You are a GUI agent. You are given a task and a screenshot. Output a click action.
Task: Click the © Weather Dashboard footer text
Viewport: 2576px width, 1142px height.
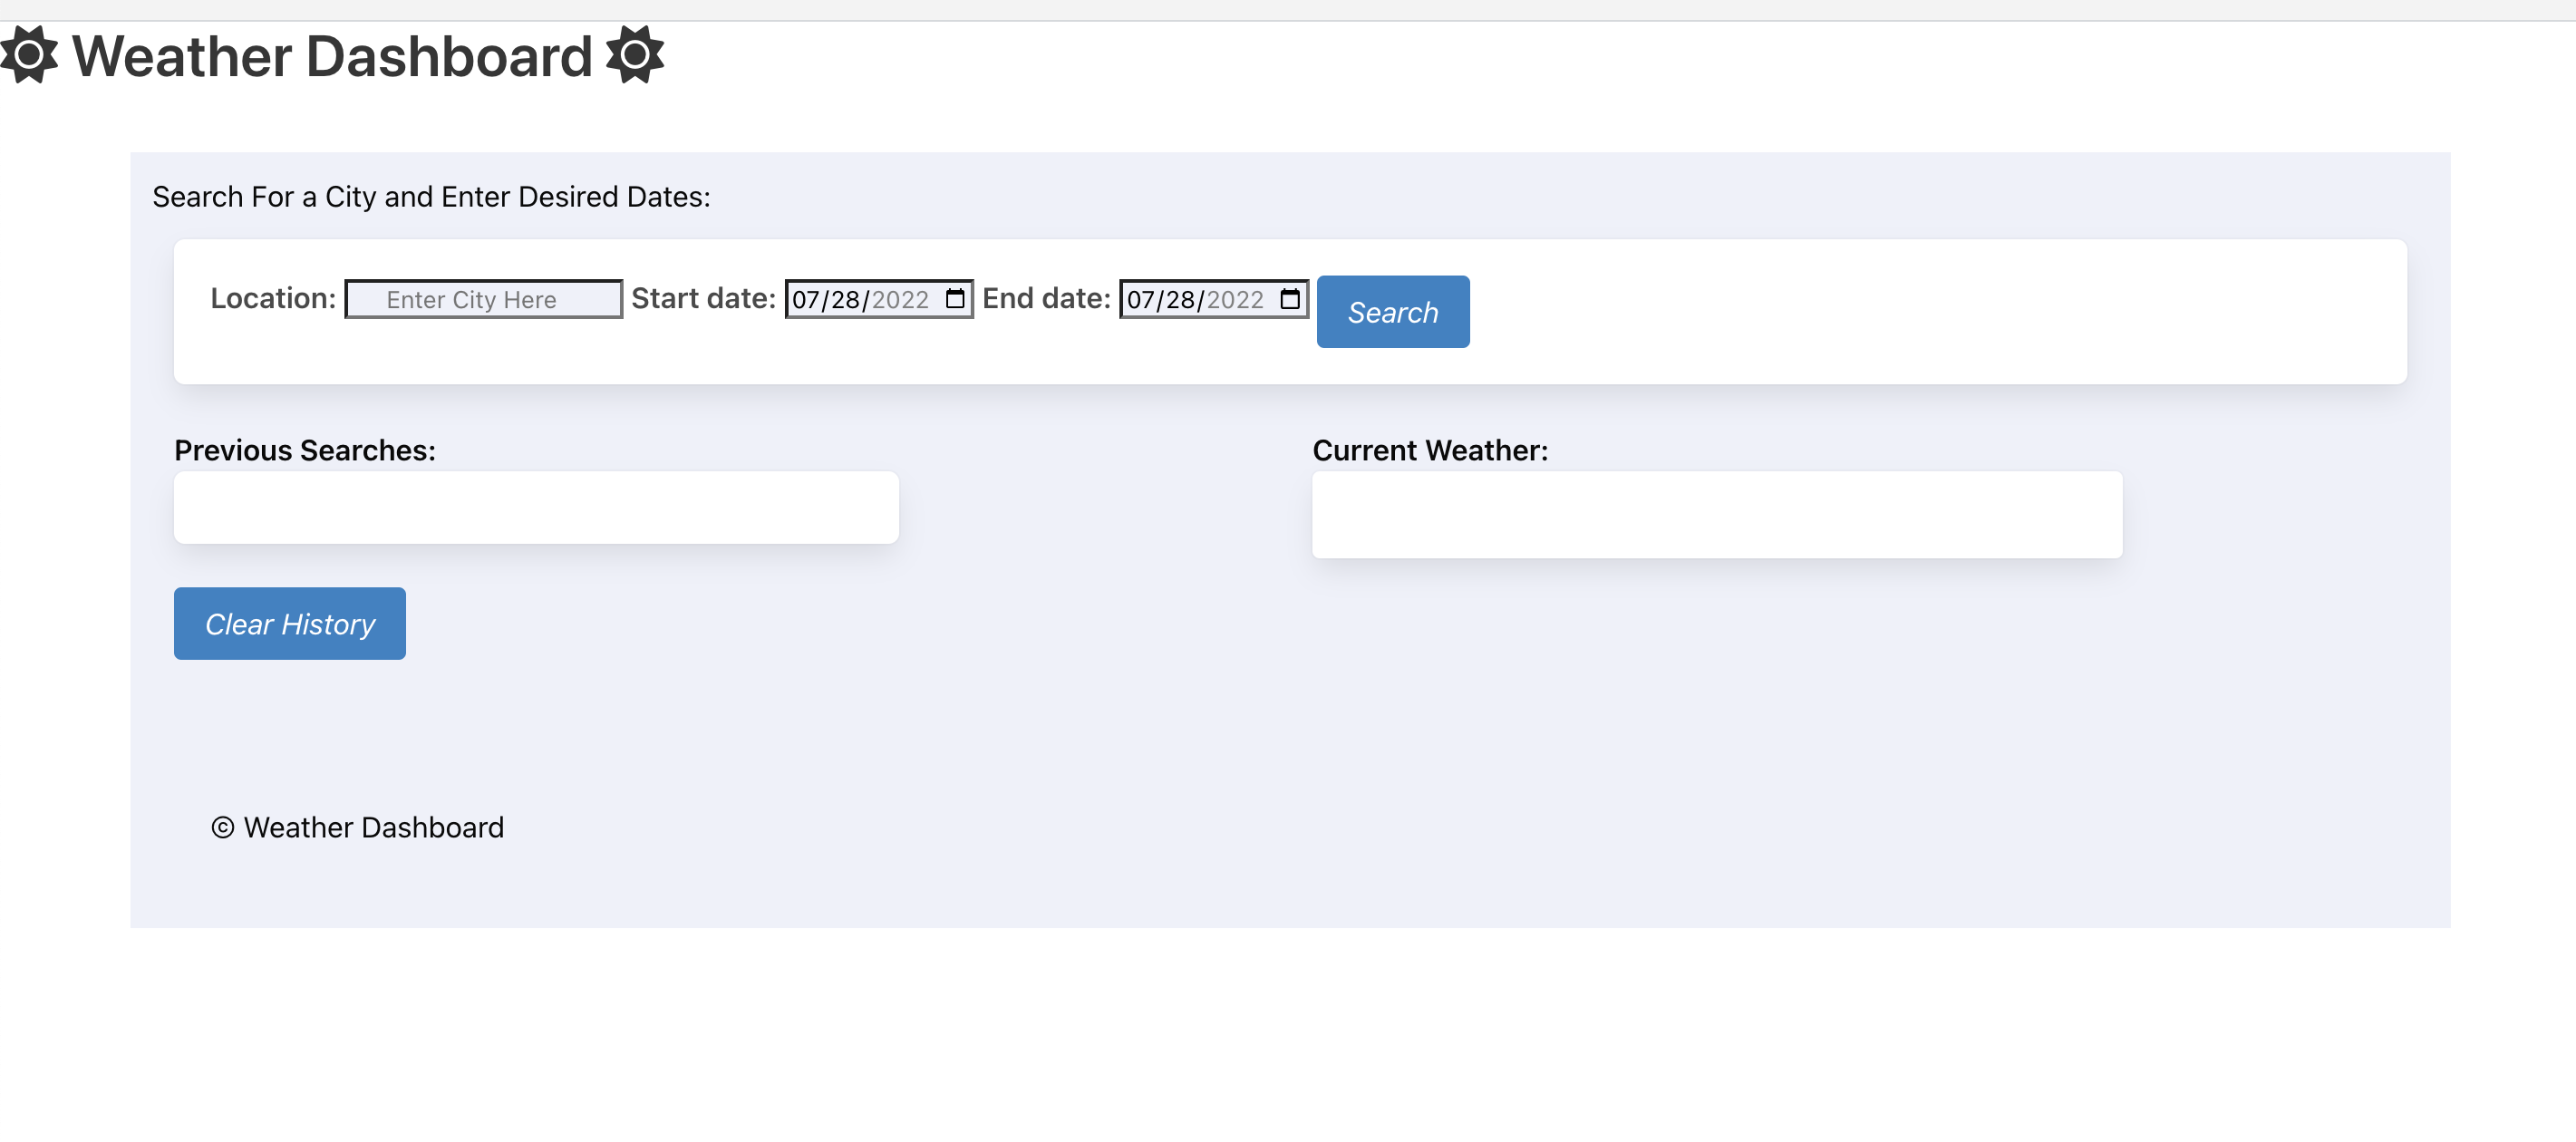coord(357,827)
